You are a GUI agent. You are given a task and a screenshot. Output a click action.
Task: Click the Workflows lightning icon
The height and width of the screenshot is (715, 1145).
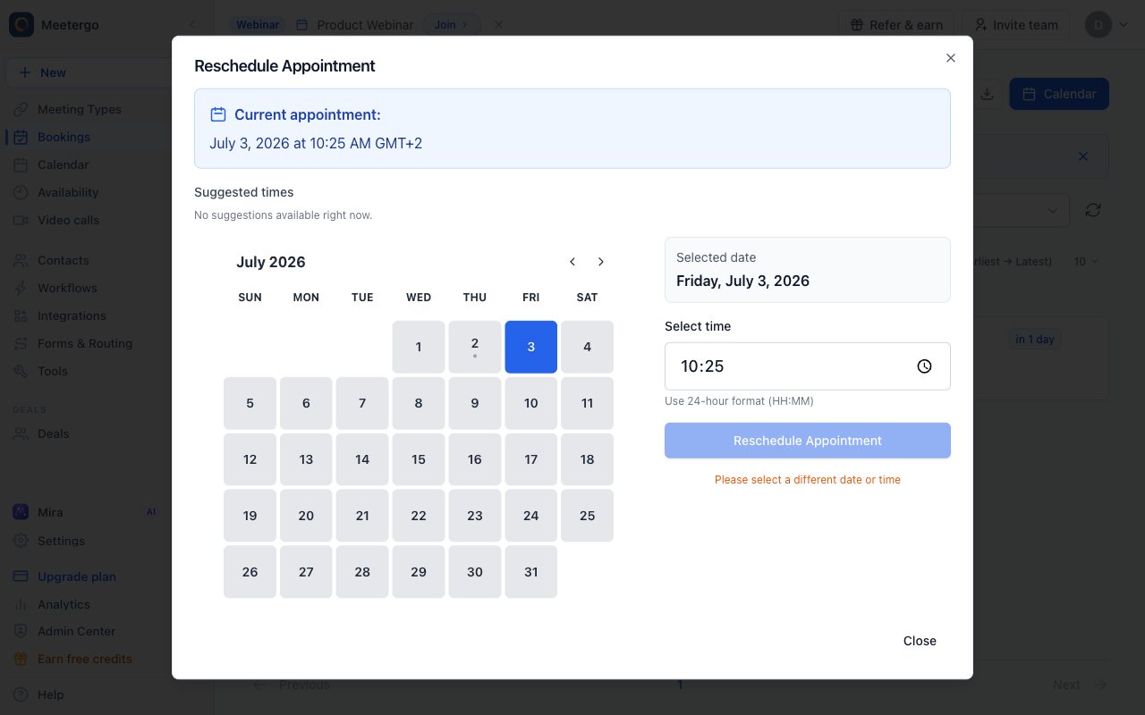(x=21, y=288)
